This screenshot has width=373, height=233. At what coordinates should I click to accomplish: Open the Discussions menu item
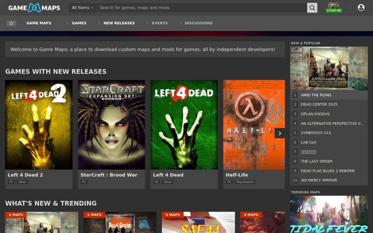(x=198, y=23)
